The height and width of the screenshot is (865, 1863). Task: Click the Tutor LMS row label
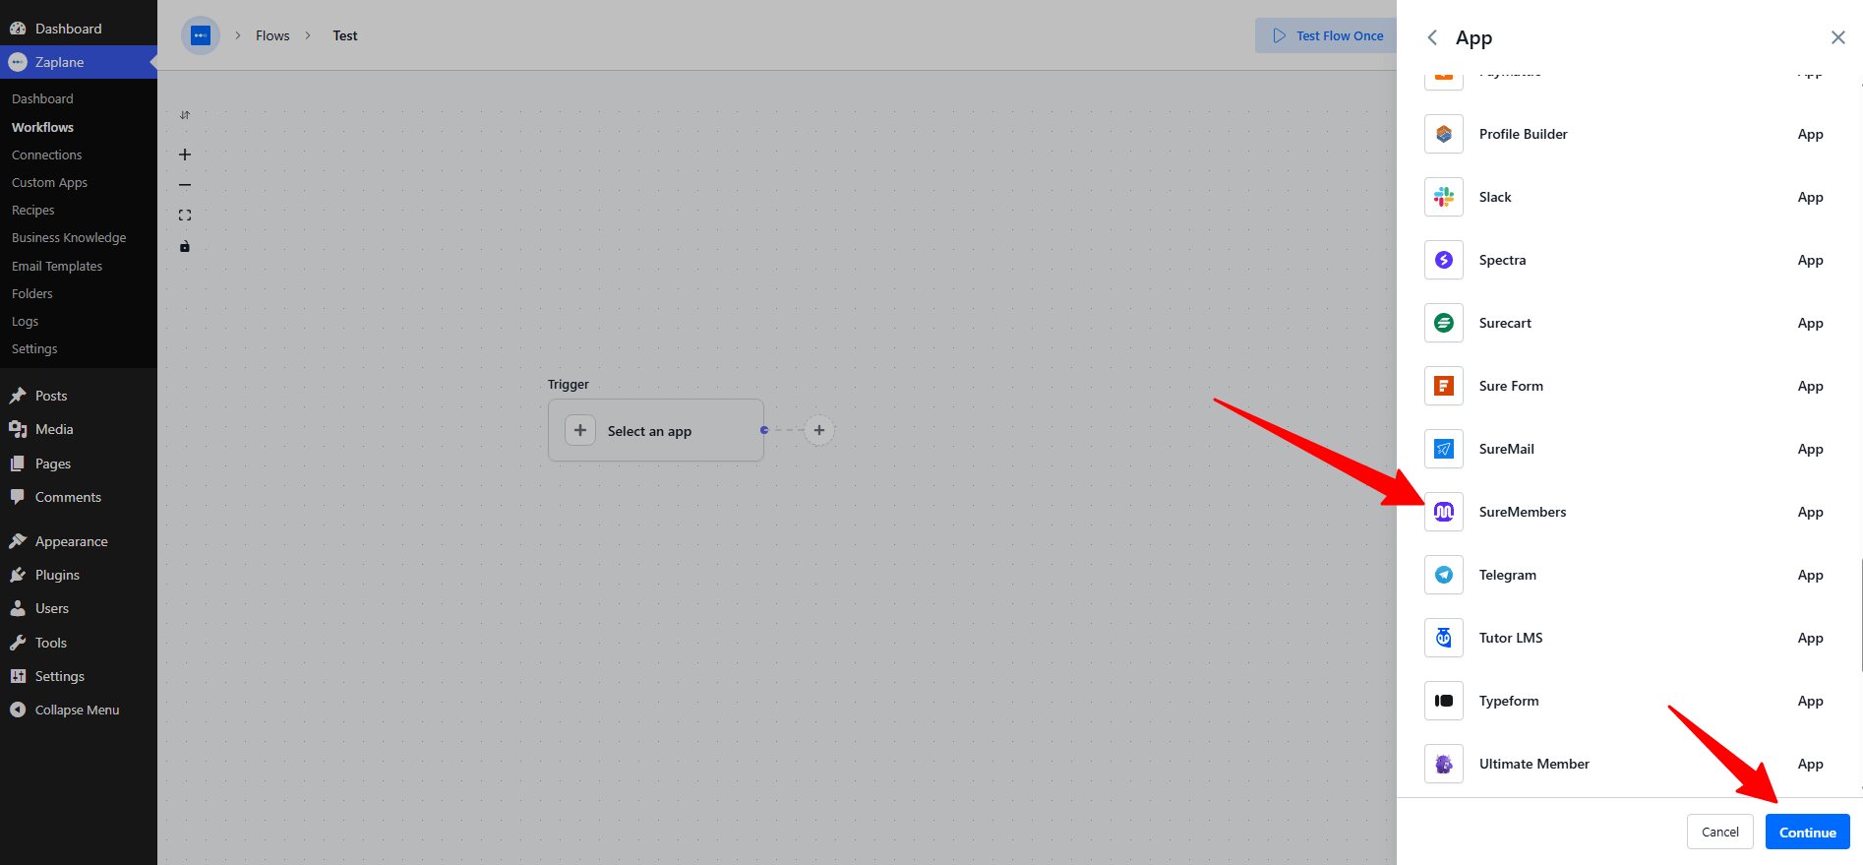click(1511, 638)
